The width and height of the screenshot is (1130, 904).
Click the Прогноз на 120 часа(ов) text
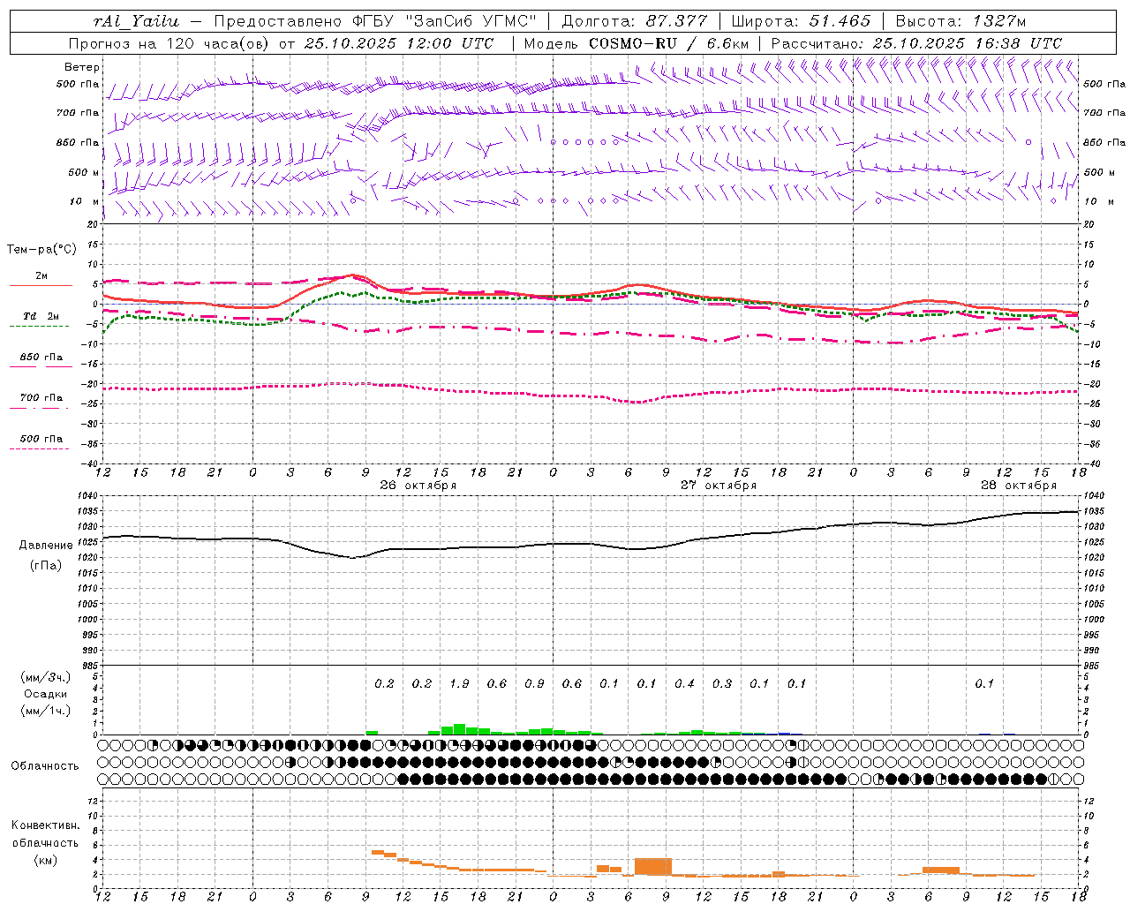tap(170, 43)
